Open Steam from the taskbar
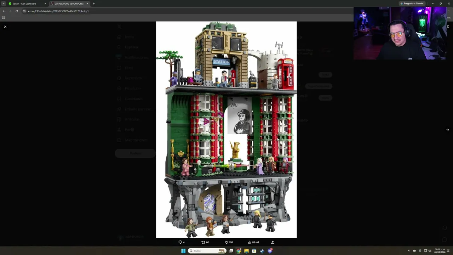The height and width of the screenshot is (255, 453). (x=262, y=251)
